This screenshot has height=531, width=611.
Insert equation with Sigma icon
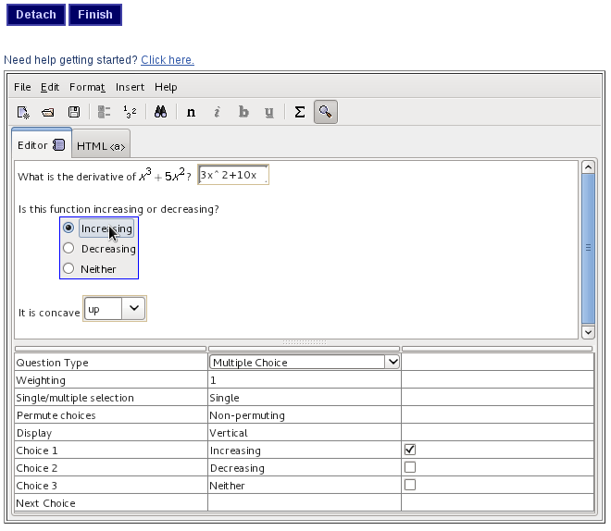click(299, 112)
